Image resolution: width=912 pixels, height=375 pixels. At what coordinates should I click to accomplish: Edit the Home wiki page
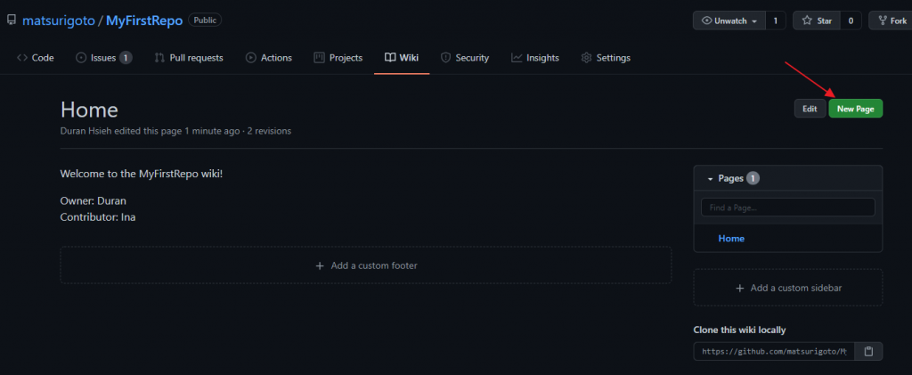810,109
